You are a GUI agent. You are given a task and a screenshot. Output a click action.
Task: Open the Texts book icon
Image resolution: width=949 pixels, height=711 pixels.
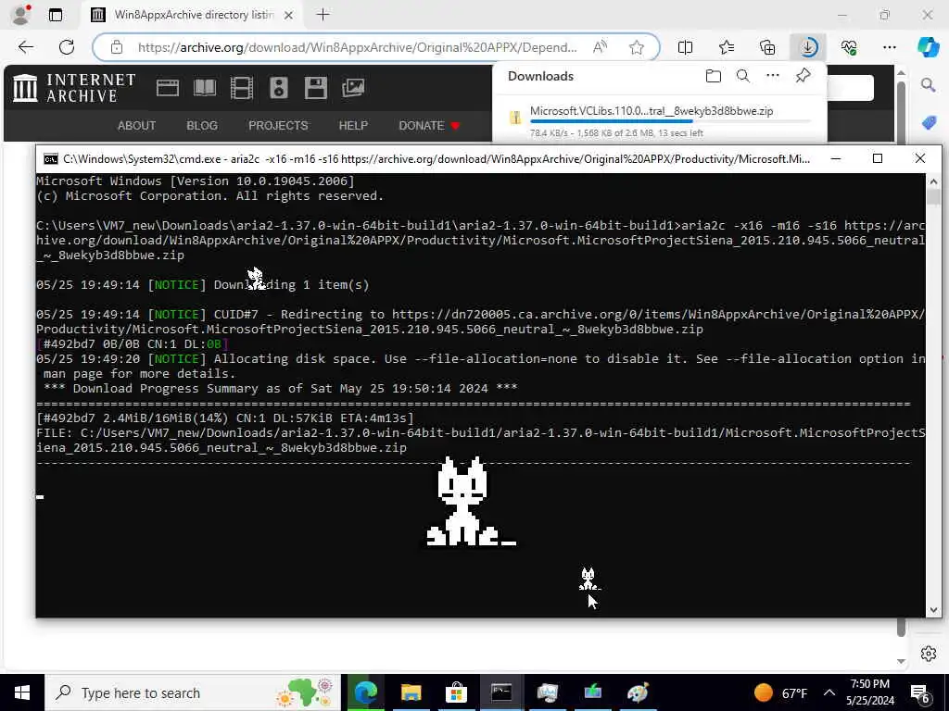pos(205,88)
